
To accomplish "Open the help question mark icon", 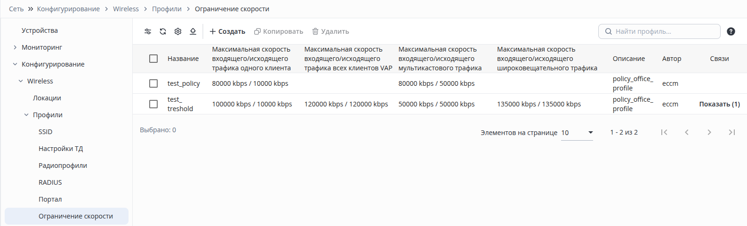I will [731, 31].
